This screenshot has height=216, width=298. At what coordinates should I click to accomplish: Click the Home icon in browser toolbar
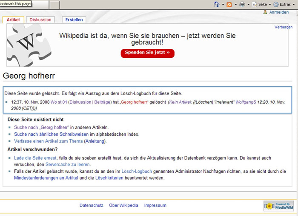click(x=217, y=4)
